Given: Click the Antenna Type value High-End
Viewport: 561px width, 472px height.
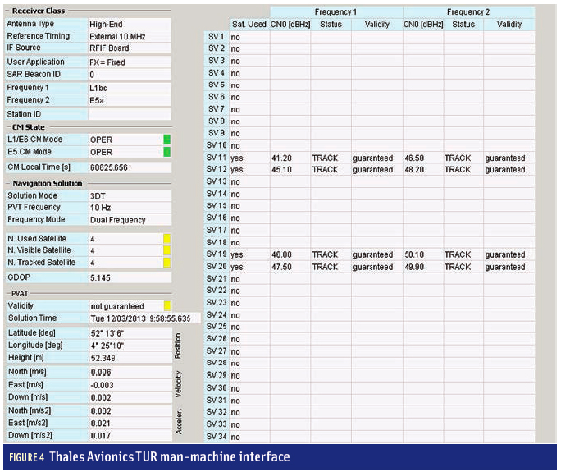Looking at the screenshot, I should pos(129,24).
